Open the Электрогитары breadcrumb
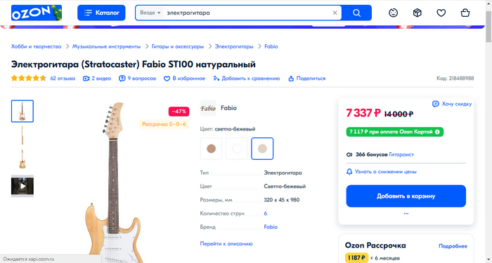Image resolution: width=492 pixels, height=263 pixels. (234, 46)
